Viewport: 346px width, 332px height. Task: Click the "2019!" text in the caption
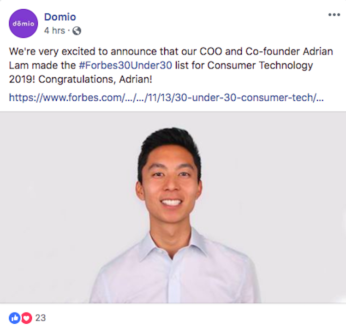coord(22,80)
